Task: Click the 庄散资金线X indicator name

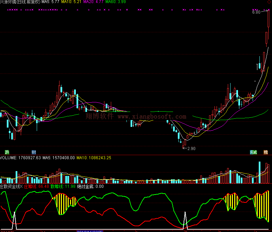Action: coord(11,186)
